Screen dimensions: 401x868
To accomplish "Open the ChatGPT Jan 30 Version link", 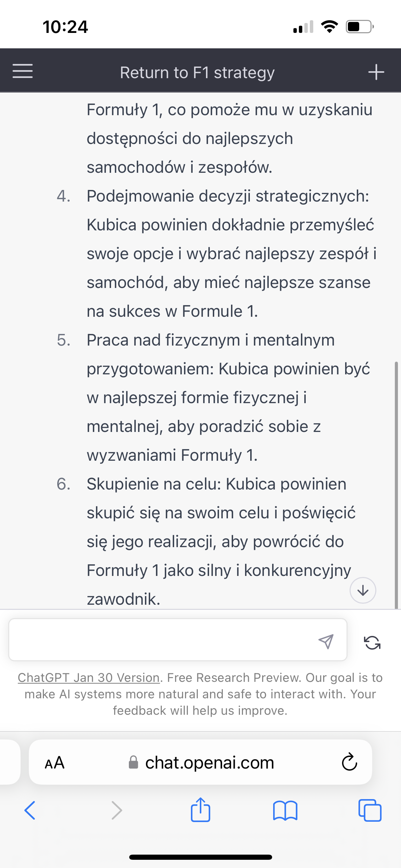I will point(89,678).
